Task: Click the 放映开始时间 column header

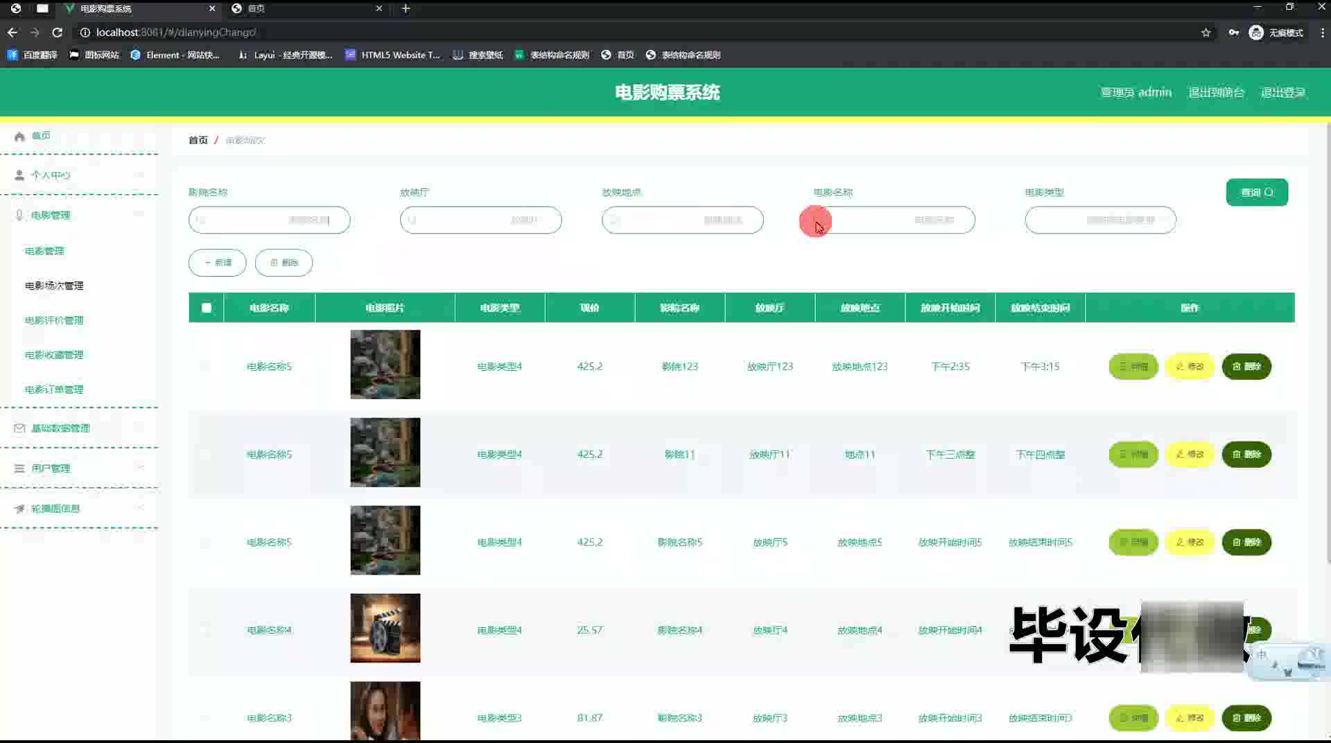Action: point(950,308)
